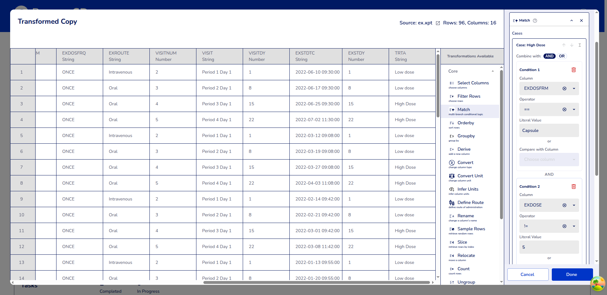The height and width of the screenshot is (295, 607).
Task: Set Combine with to OR
Action: (x=562, y=56)
